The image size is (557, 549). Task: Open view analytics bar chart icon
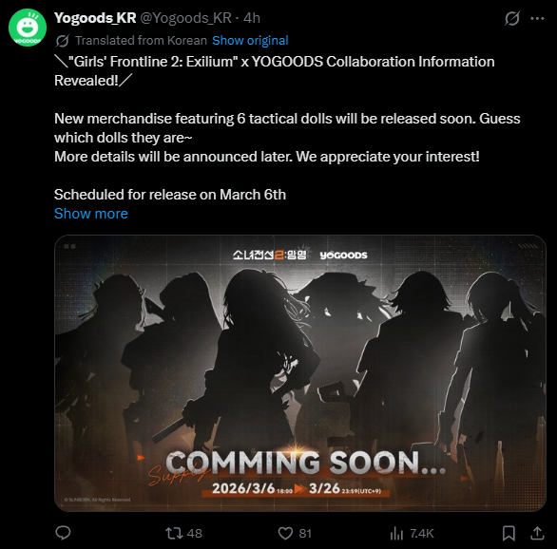(x=396, y=533)
